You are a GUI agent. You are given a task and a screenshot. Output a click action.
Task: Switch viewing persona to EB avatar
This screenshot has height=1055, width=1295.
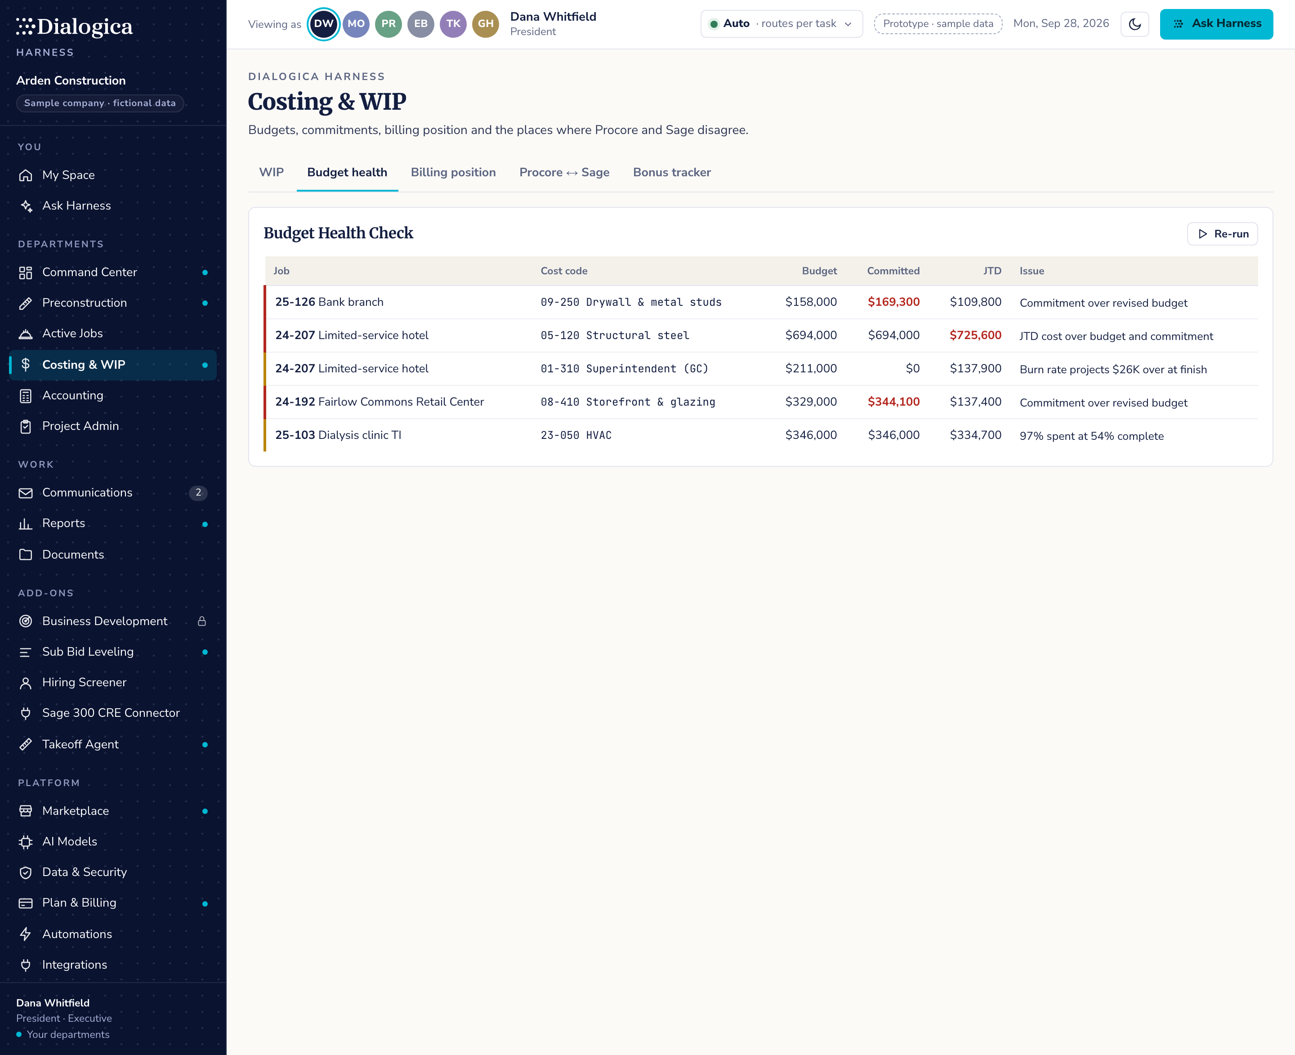(420, 24)
